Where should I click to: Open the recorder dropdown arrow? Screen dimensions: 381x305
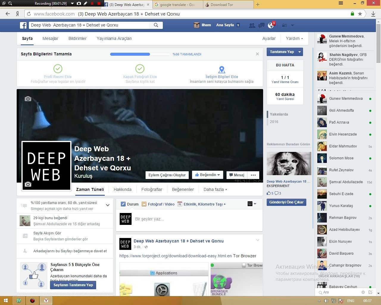pyautogui.click(x=72, y=4)
